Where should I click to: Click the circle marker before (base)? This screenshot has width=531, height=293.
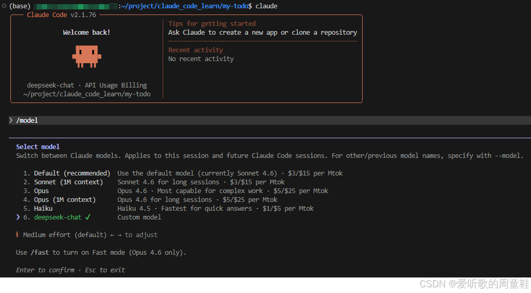point(4,6)
